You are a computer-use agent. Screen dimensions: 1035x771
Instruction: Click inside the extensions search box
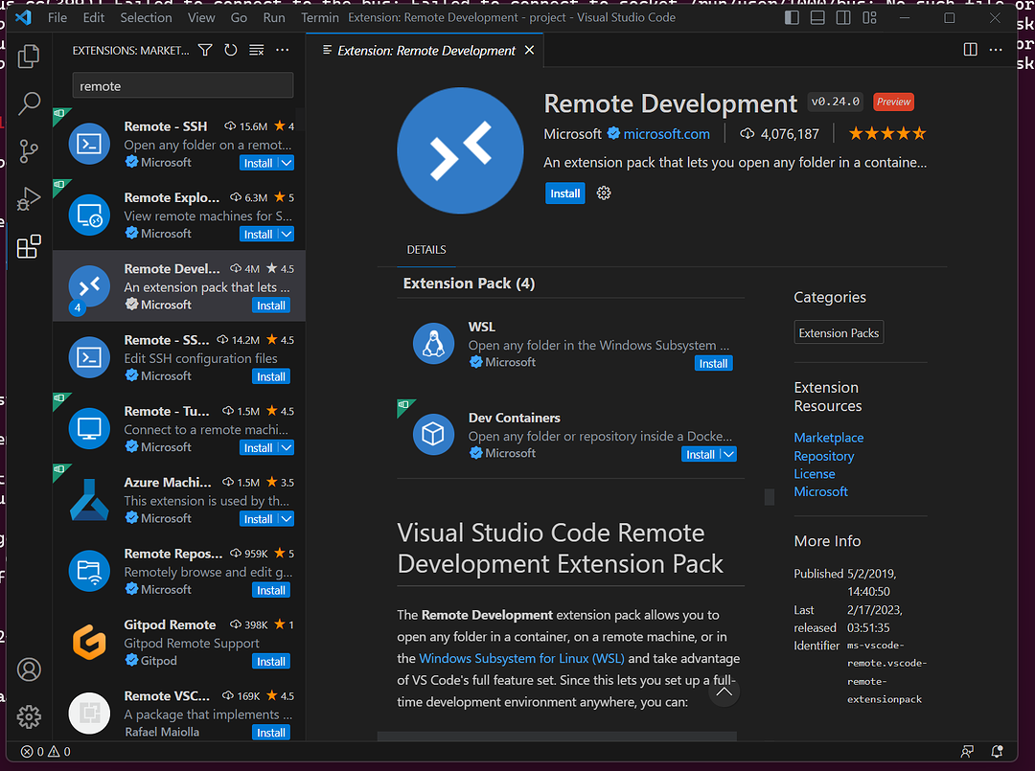182,85
